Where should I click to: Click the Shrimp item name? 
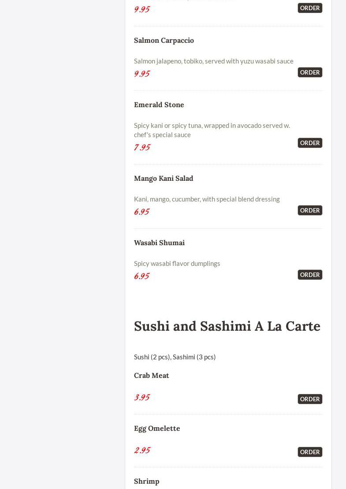[x=147, y=481]
